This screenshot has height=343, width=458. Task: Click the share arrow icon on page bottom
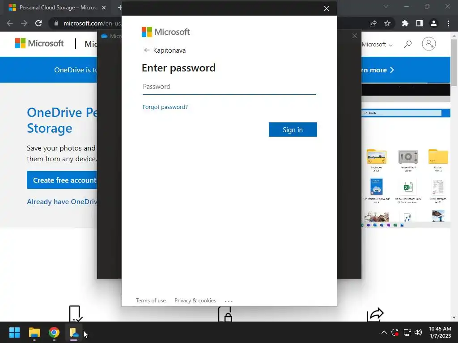(x=375, y=314)
